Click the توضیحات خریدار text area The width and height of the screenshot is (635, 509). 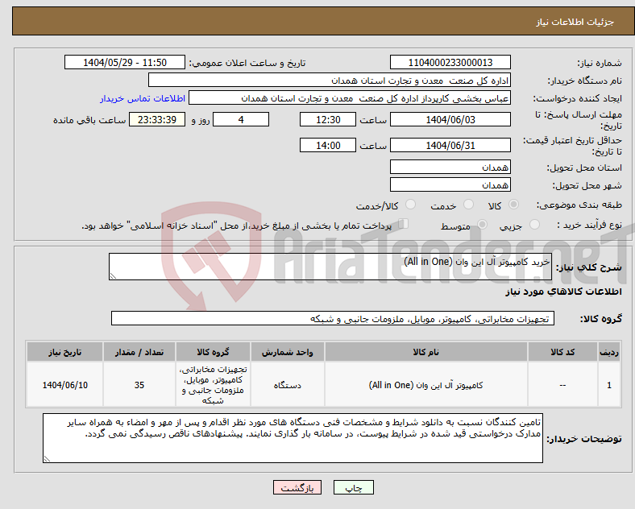[293, 438]
